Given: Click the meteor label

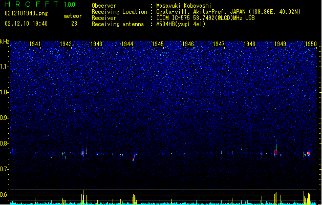Looking at the screenshot, I should (x=73, y=16).
